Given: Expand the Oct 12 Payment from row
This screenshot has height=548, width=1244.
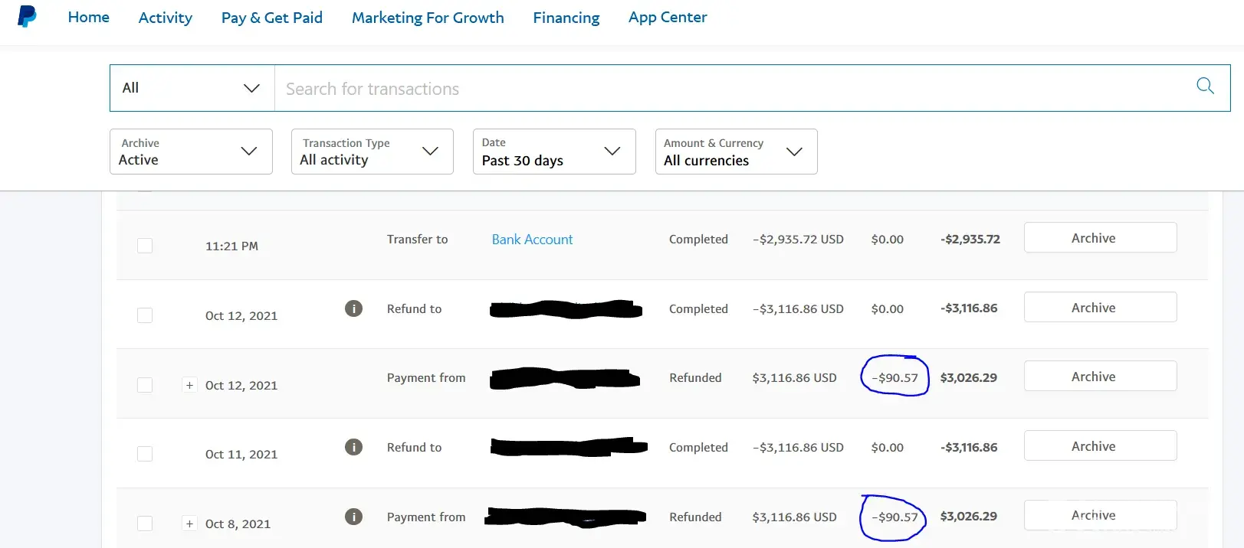Looking at the screenshot, I should 189,385.
